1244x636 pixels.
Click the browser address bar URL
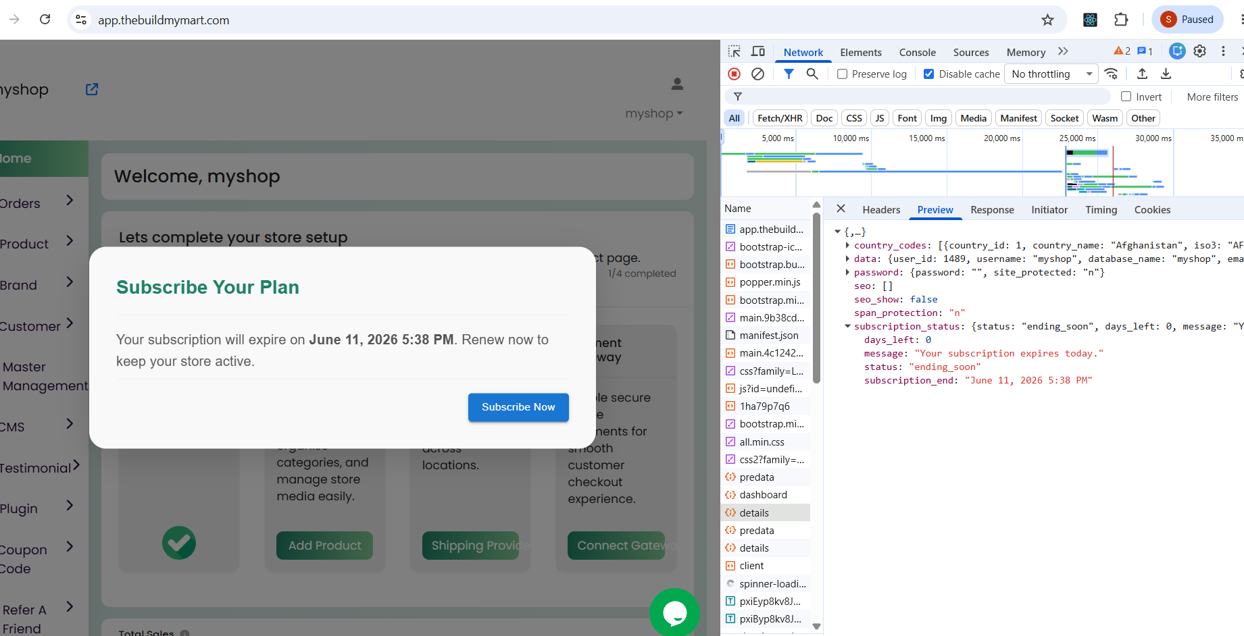click(x=164, y=20)
